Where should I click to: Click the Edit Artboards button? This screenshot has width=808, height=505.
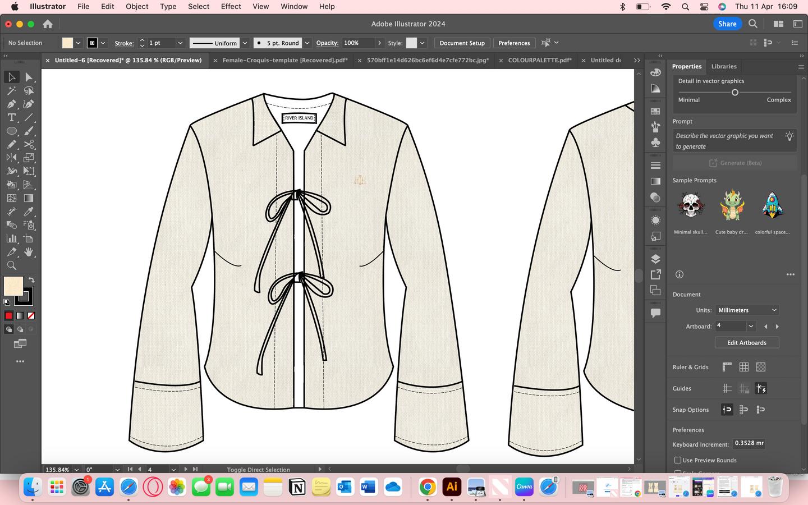[746, 342]
